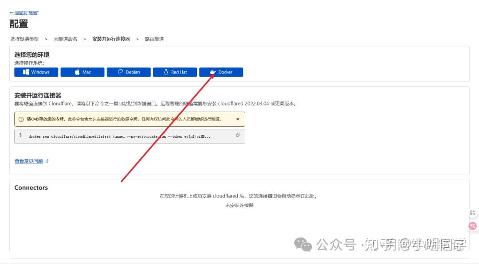This screenshot has width=479, height=264.
Task: Pick the Red Hat environment button
Action: 175,72
